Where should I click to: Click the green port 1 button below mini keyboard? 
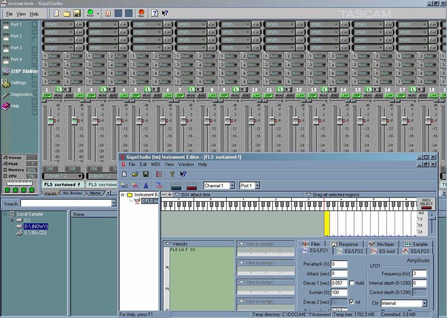(7, 190)
